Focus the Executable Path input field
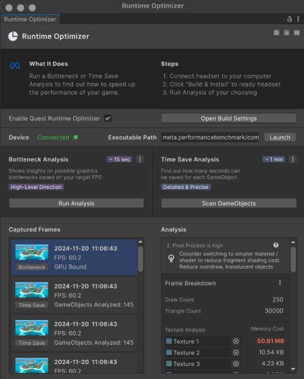 click(x=210, y=137)
